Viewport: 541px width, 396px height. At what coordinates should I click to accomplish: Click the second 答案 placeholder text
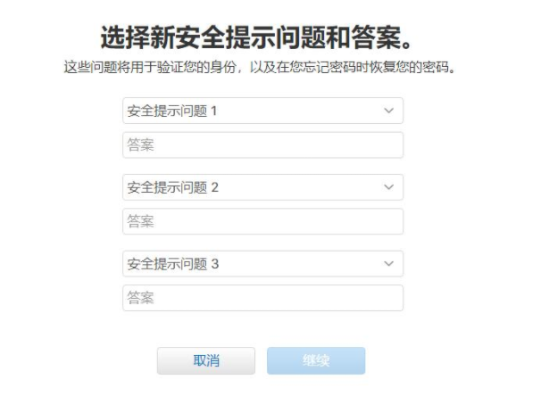141,221
